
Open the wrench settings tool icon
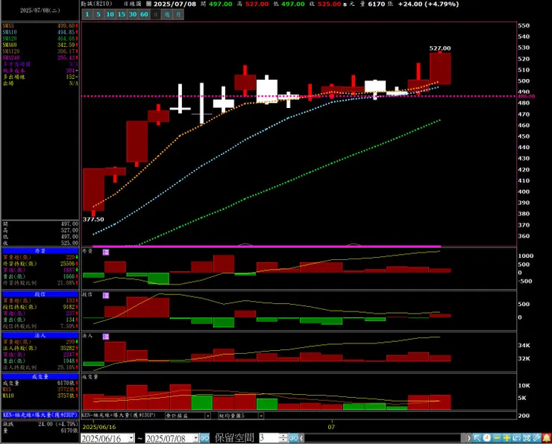(x=536, y=438)
